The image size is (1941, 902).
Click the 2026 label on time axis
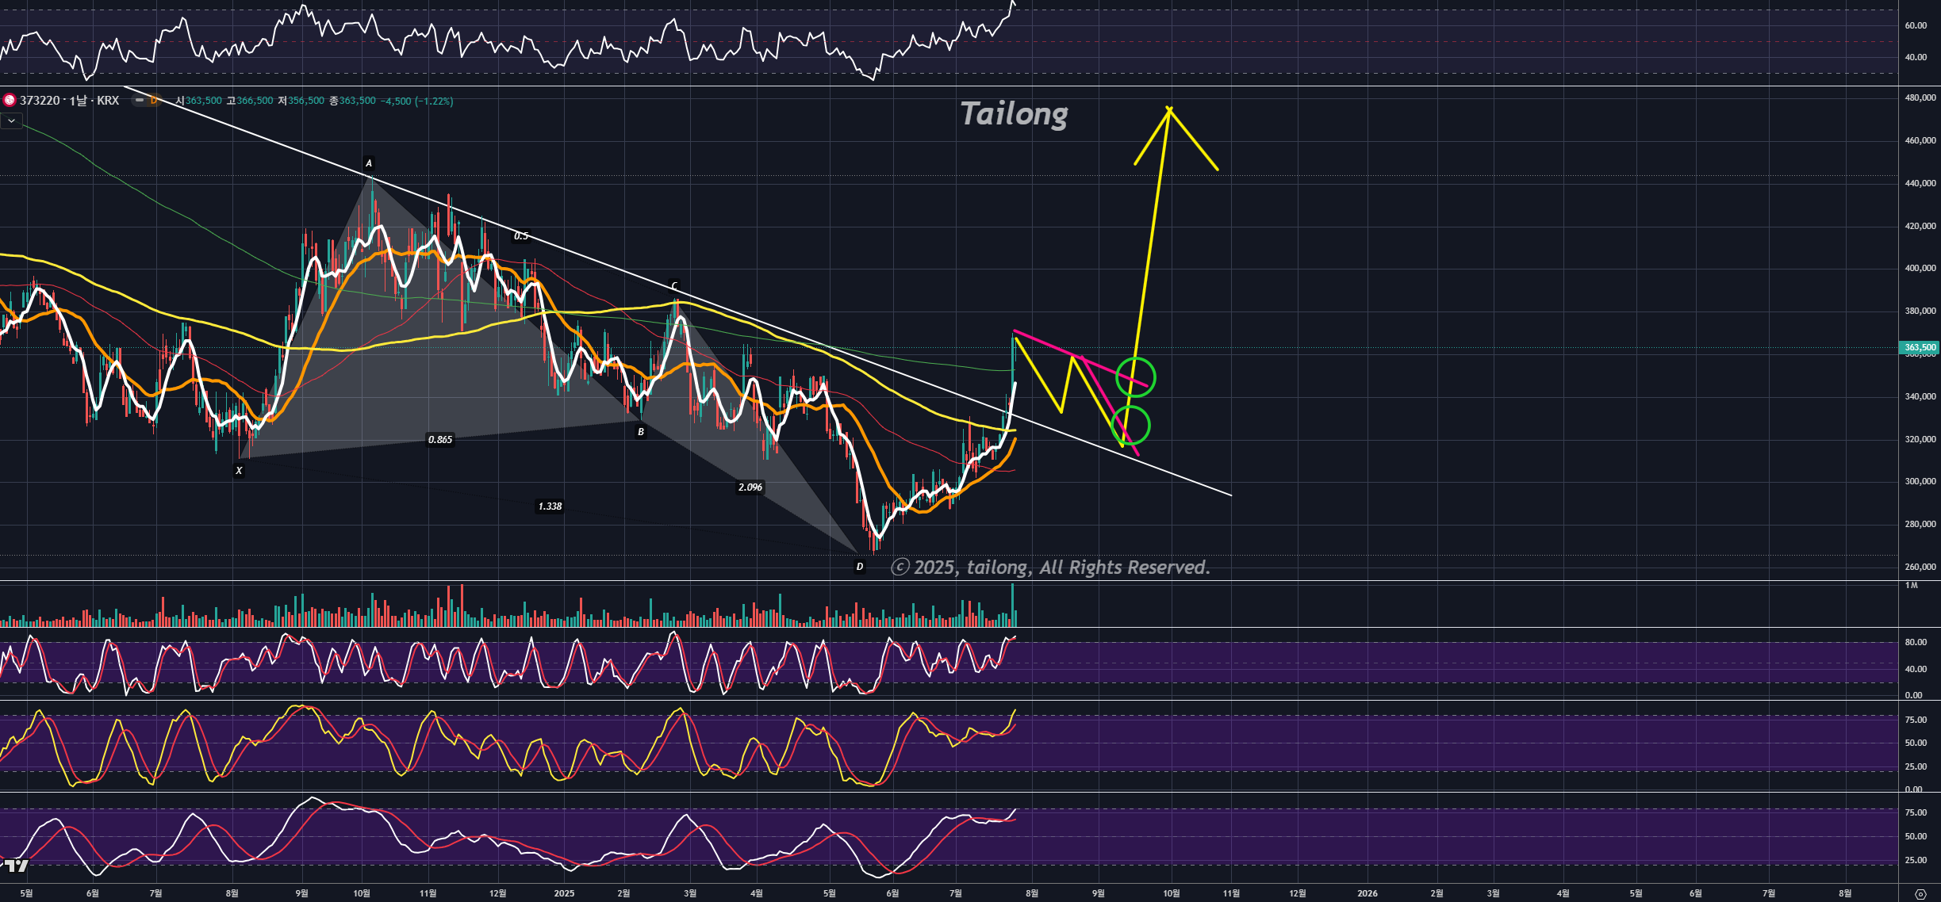coord(1368,893)
